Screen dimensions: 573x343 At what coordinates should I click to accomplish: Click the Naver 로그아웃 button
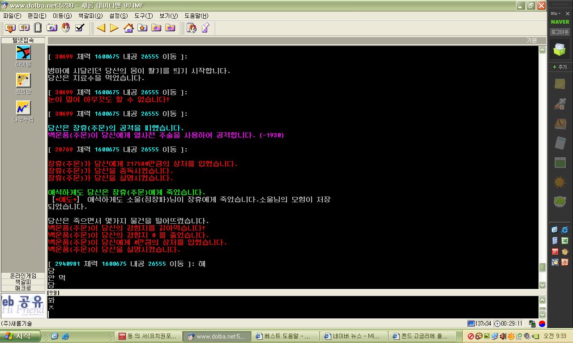560,32
